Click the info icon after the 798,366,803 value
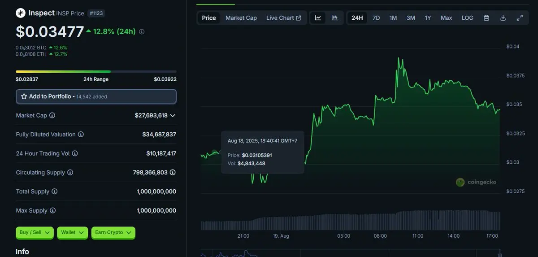The height and width of the screenshot is (257, 538). tap(173, 172)
